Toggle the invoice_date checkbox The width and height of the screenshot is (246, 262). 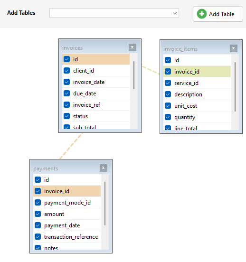67,82
